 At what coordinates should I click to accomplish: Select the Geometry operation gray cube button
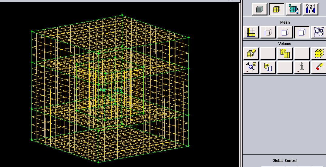[x=259, y=9]
